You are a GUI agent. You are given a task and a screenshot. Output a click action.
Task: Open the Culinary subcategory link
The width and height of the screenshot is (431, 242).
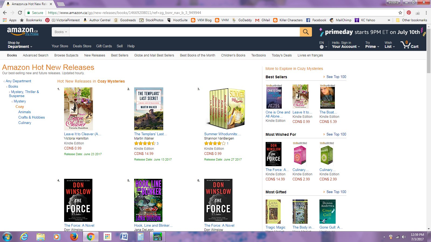coord(25,123)
